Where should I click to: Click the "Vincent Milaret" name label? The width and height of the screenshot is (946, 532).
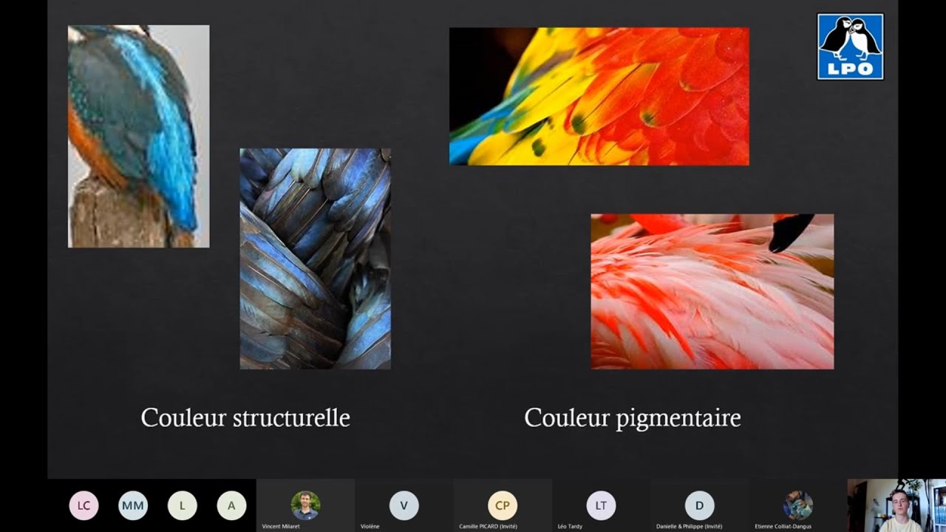coord(282,526)
